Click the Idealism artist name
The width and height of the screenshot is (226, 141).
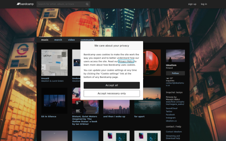pos(171,65)
